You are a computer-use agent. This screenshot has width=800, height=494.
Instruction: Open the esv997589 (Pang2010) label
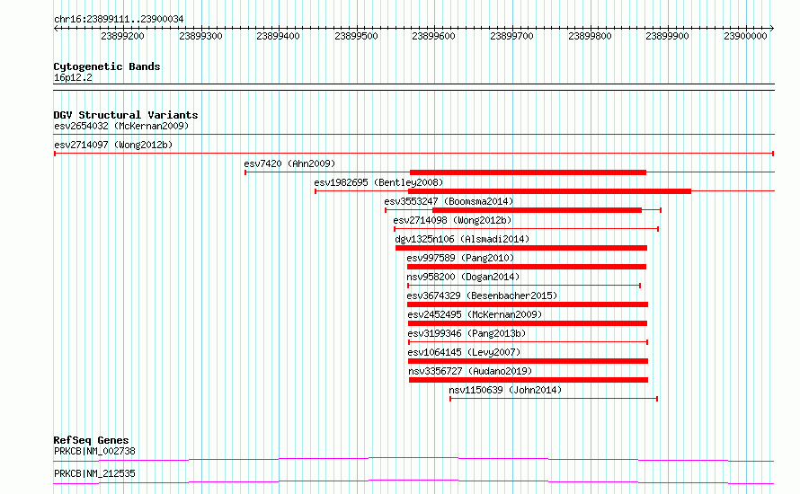(x=460, y=258)
